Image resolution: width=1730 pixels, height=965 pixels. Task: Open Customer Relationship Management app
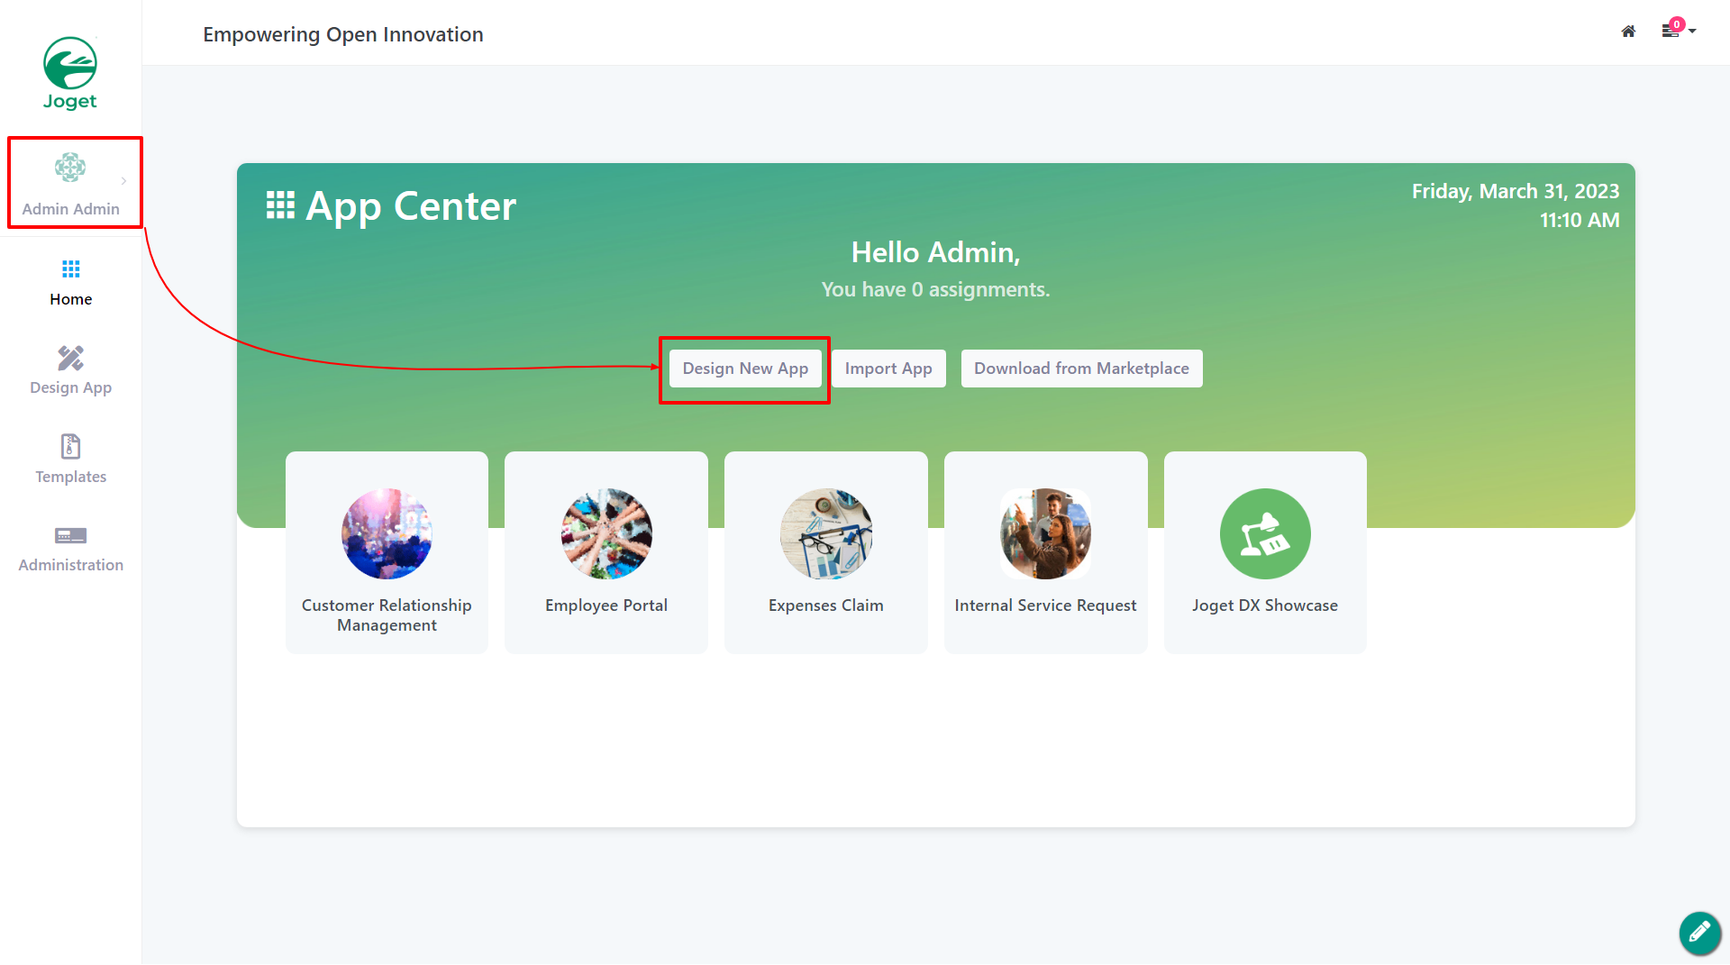click(x=387, y=552)
